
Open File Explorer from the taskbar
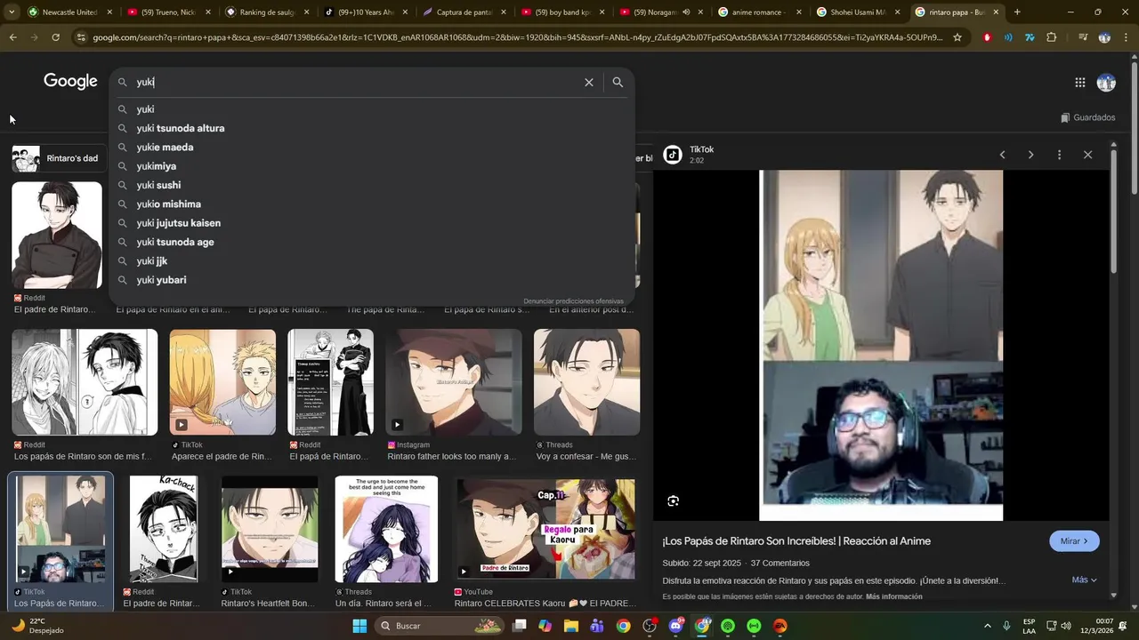(x=571, y=626)
